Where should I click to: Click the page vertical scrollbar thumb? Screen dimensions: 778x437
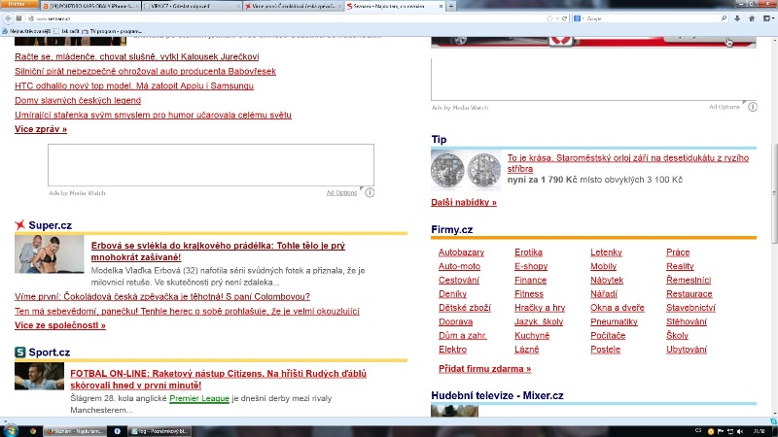point(774,193)
